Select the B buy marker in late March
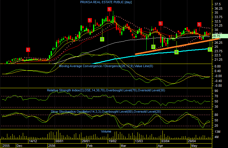This screenshot has width=228, height=148. [x=153, y=47]
